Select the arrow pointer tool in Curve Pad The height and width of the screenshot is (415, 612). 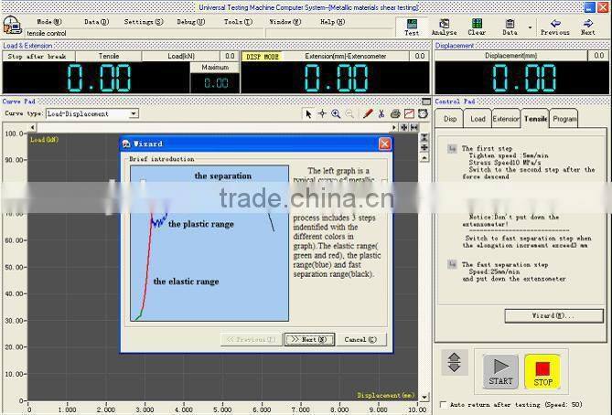pyautogui.click(x=308, y=114)
